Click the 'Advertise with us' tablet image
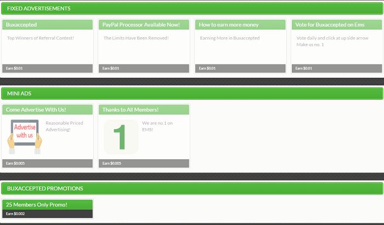Screen dimensions: 384x225 coord(25,136)
